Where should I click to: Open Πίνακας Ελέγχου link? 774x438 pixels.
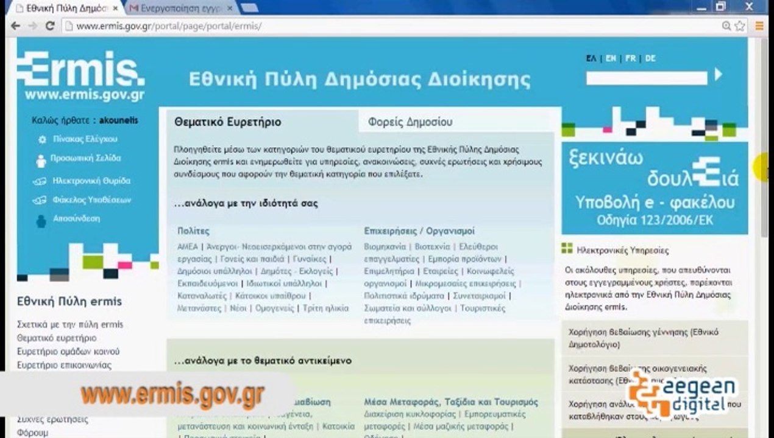click(85, 139)
